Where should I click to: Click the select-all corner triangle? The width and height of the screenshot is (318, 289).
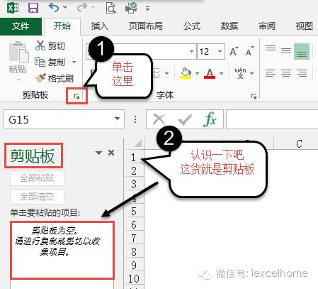click(137, 143)
